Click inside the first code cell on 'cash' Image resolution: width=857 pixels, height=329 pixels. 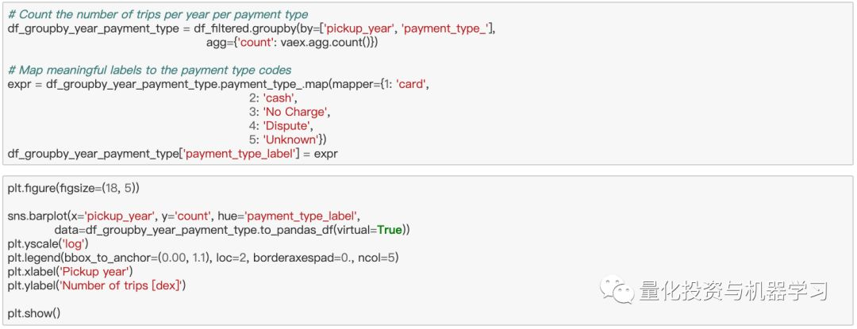click(279, 98)
